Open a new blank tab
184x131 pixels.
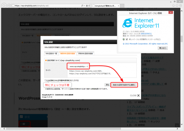coord(122,6)
